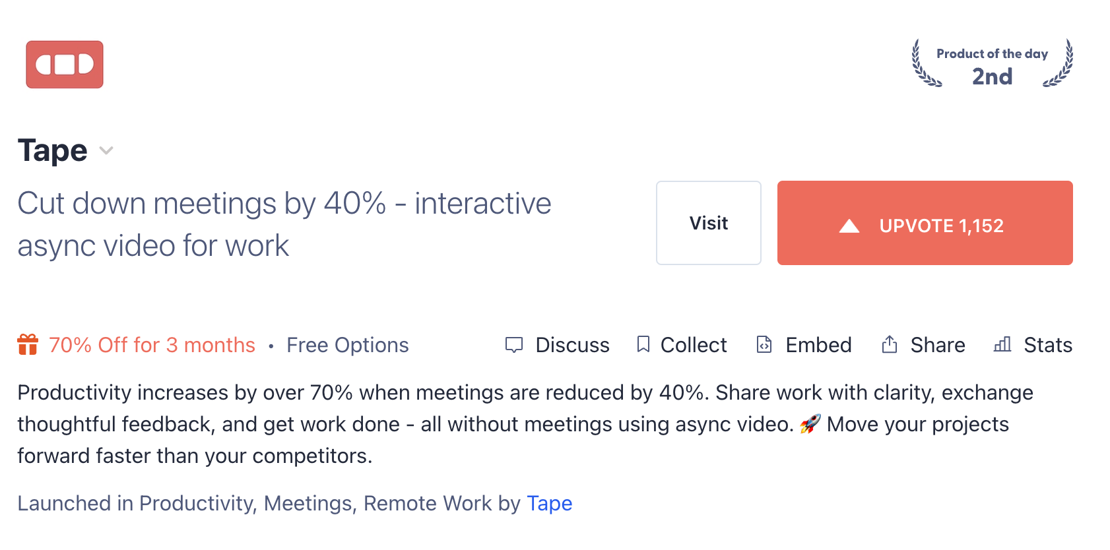Choose the Share text label
Viewport: 1110px width, 550px height.
938,345
